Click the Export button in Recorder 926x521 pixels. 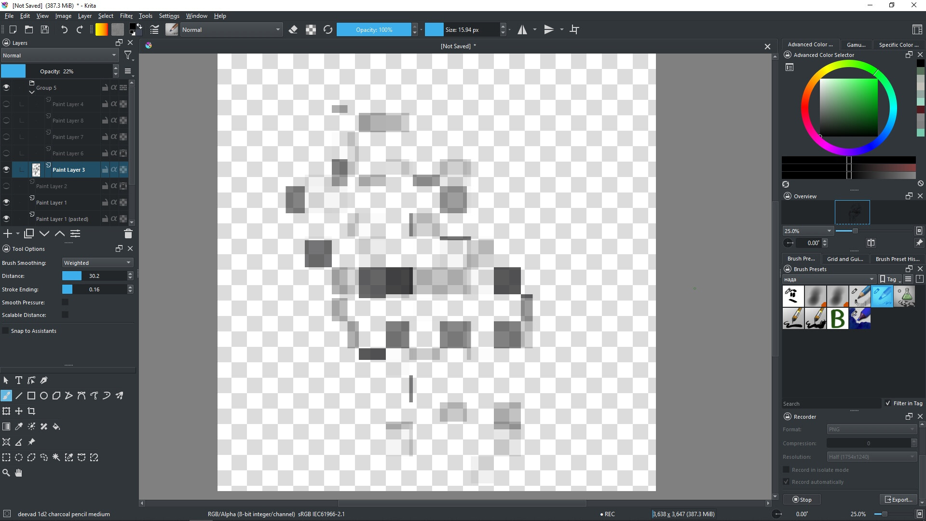pyautogui.click(x=898, y=500)
